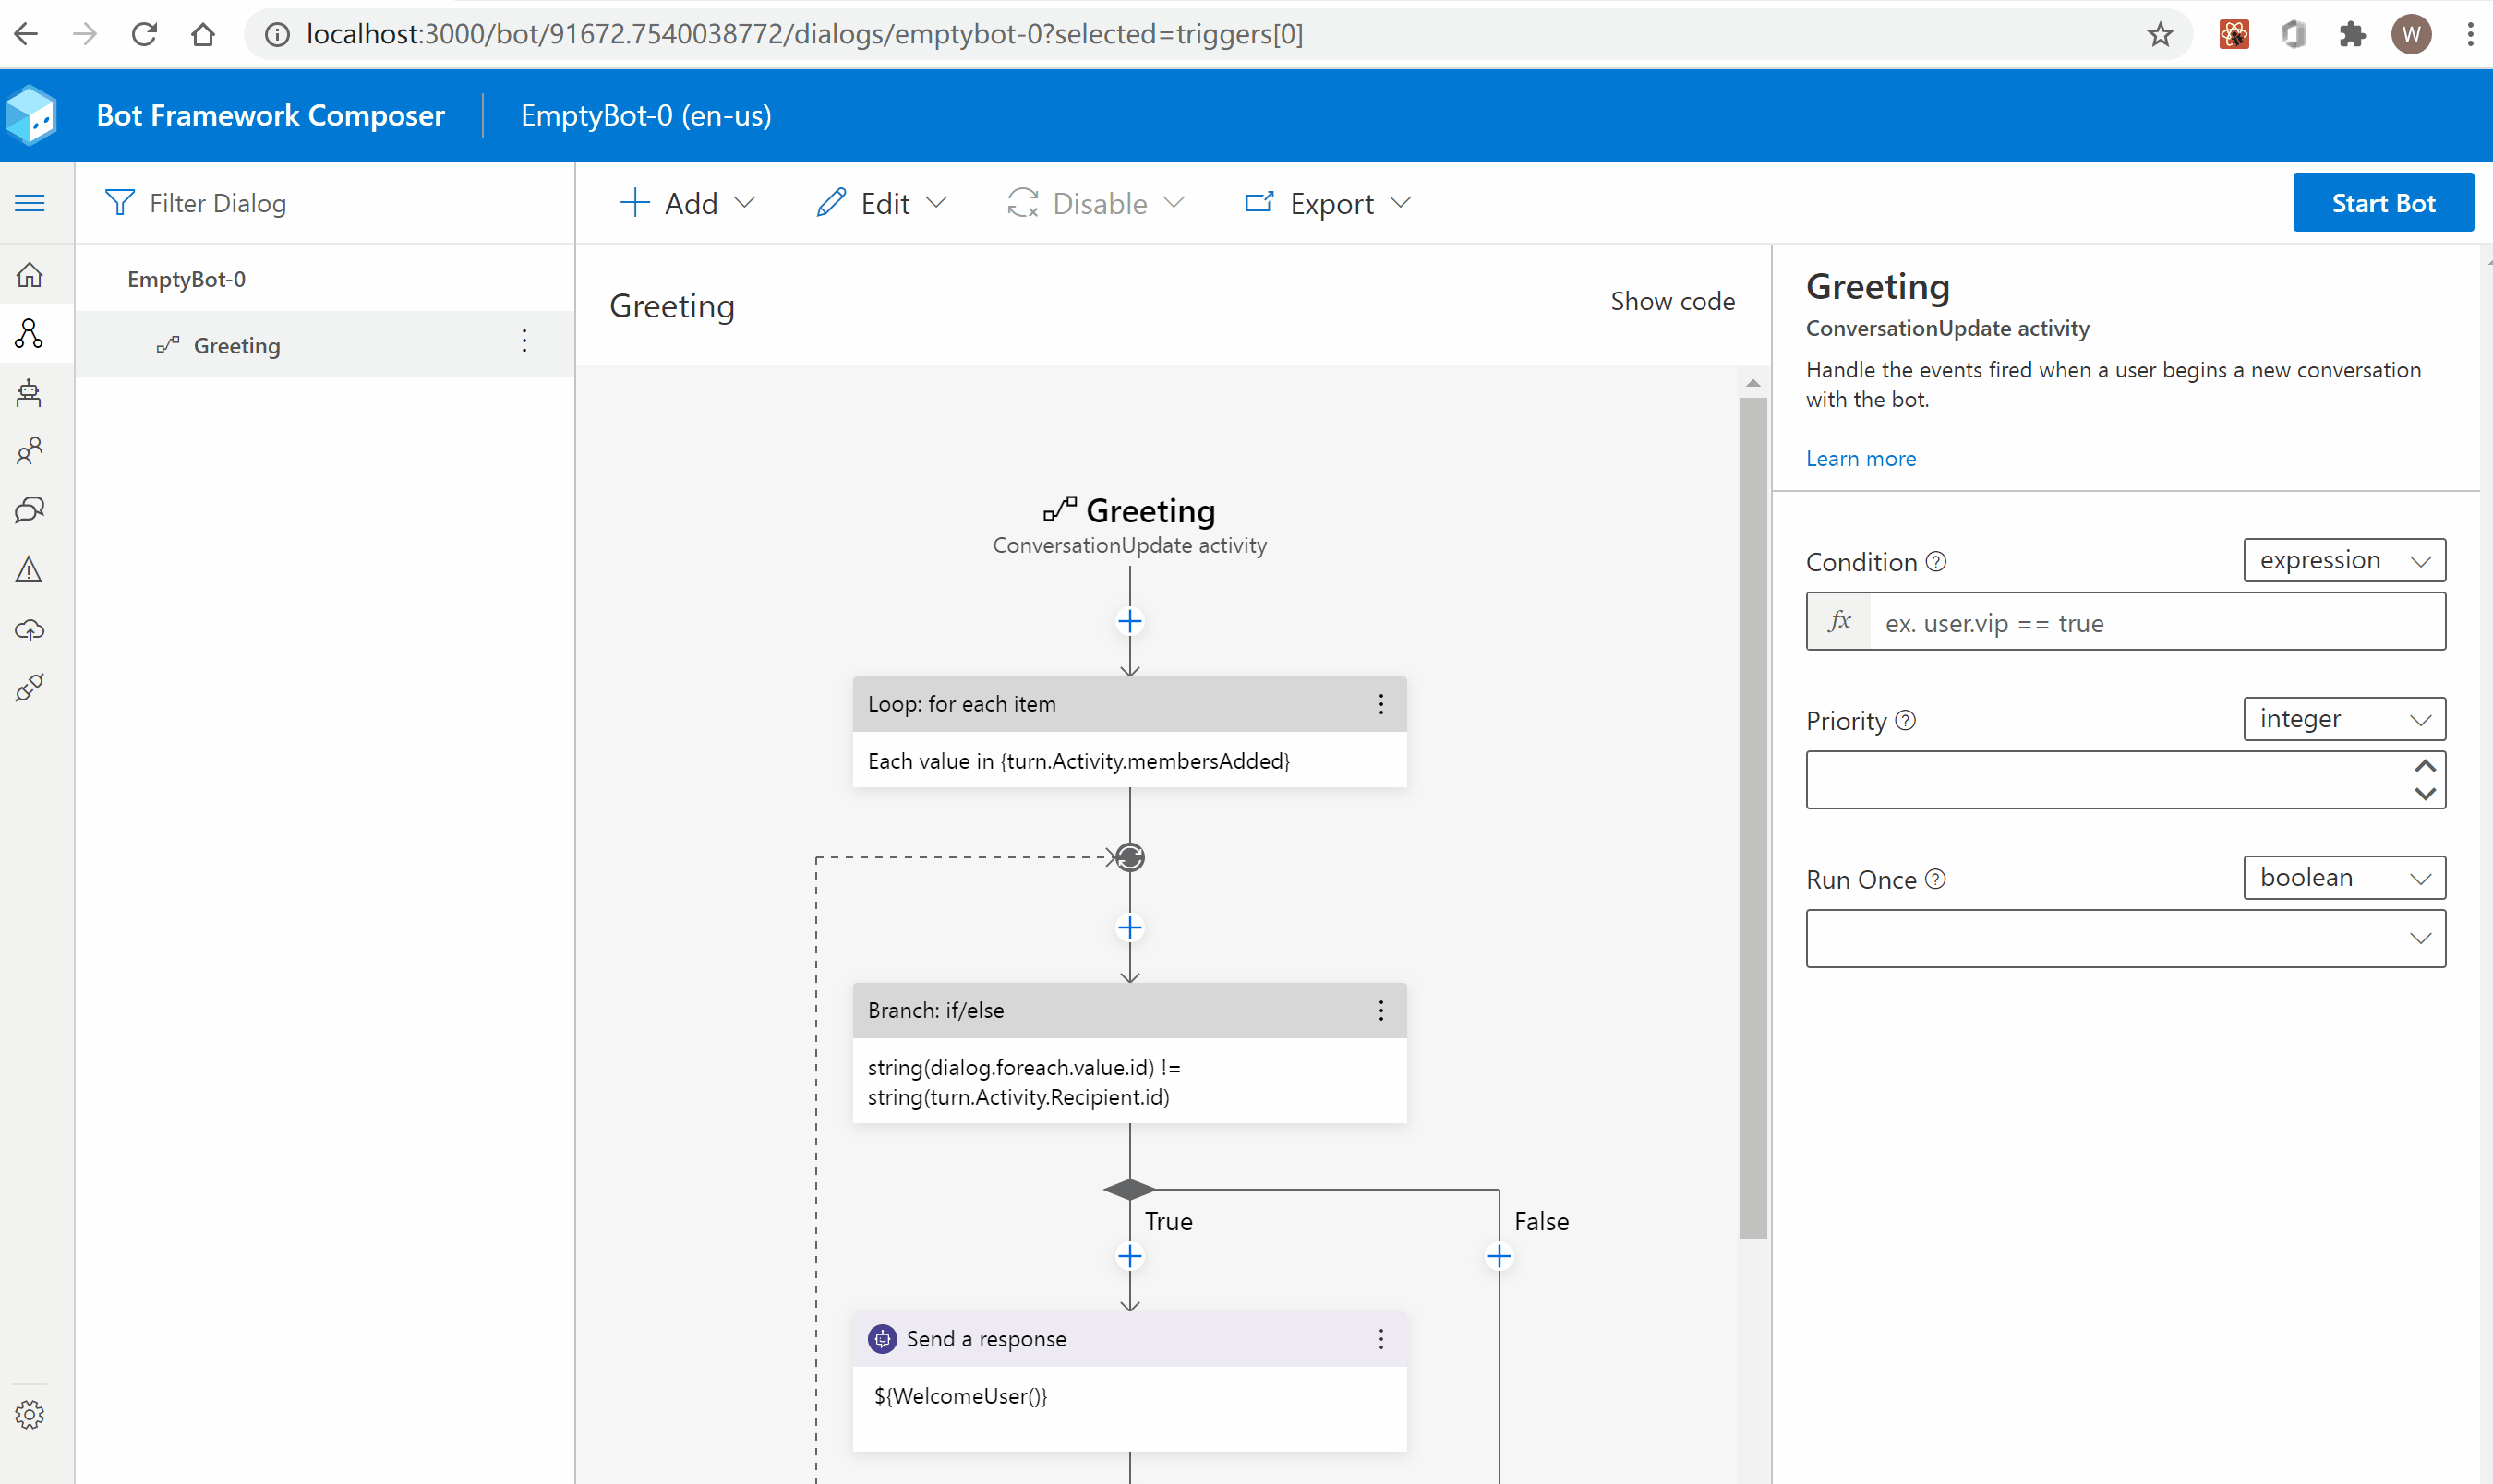Viewport: 2493px width, 1484px height.
Task: Open the Skills plug icon in sidebar
Action: [x=30, y=688]
